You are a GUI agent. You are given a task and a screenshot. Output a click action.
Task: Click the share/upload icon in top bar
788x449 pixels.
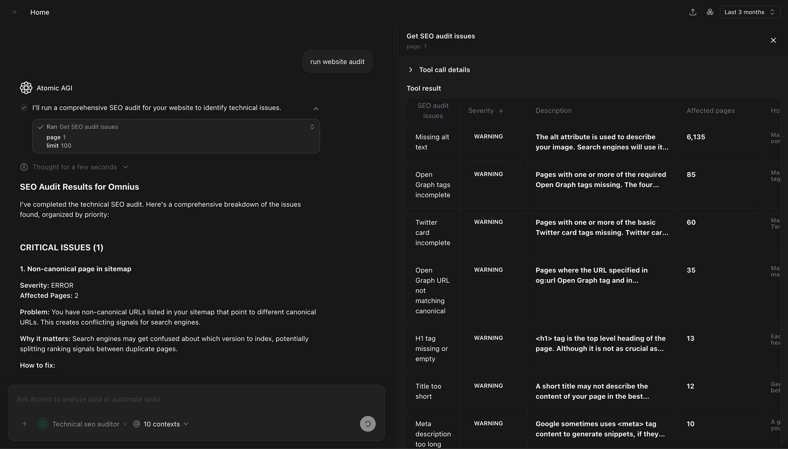[x=692, y=12]
